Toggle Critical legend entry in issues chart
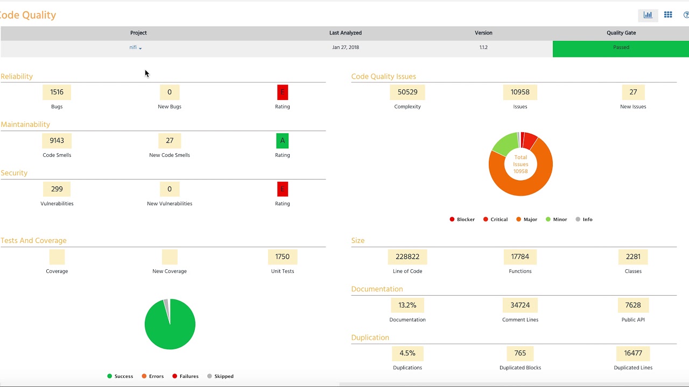This screenshot has width=689, height=387. pyautogui.click(x=496, y=219)
